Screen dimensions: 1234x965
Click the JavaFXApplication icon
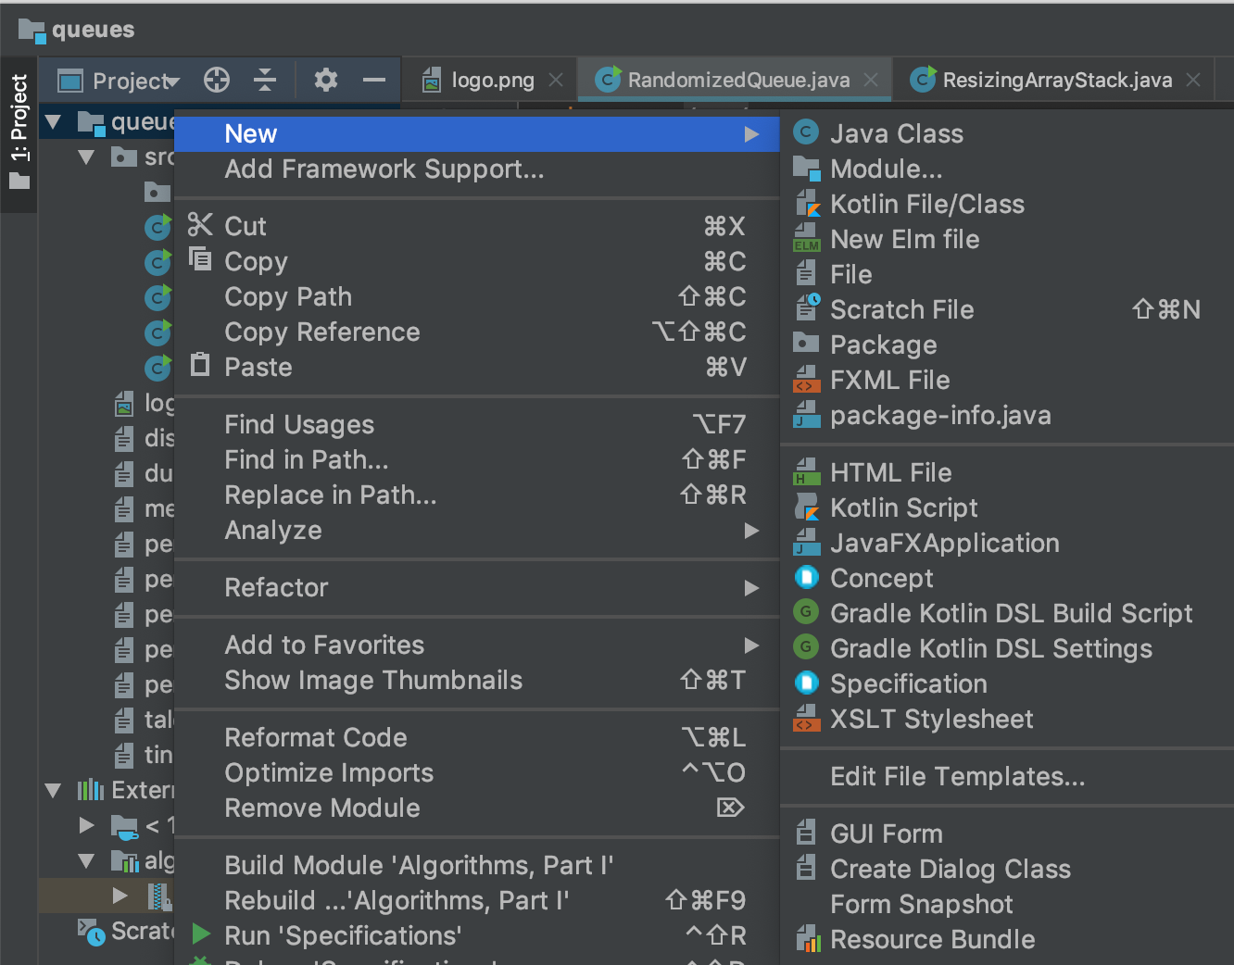coord(807,543)
